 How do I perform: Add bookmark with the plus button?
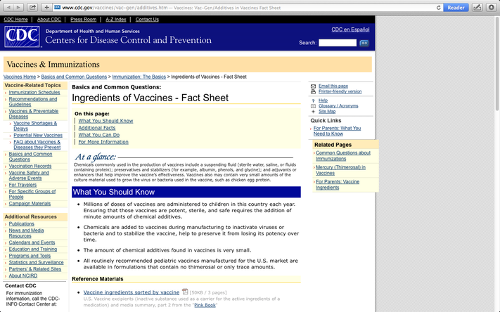click(x=46, y=7)
